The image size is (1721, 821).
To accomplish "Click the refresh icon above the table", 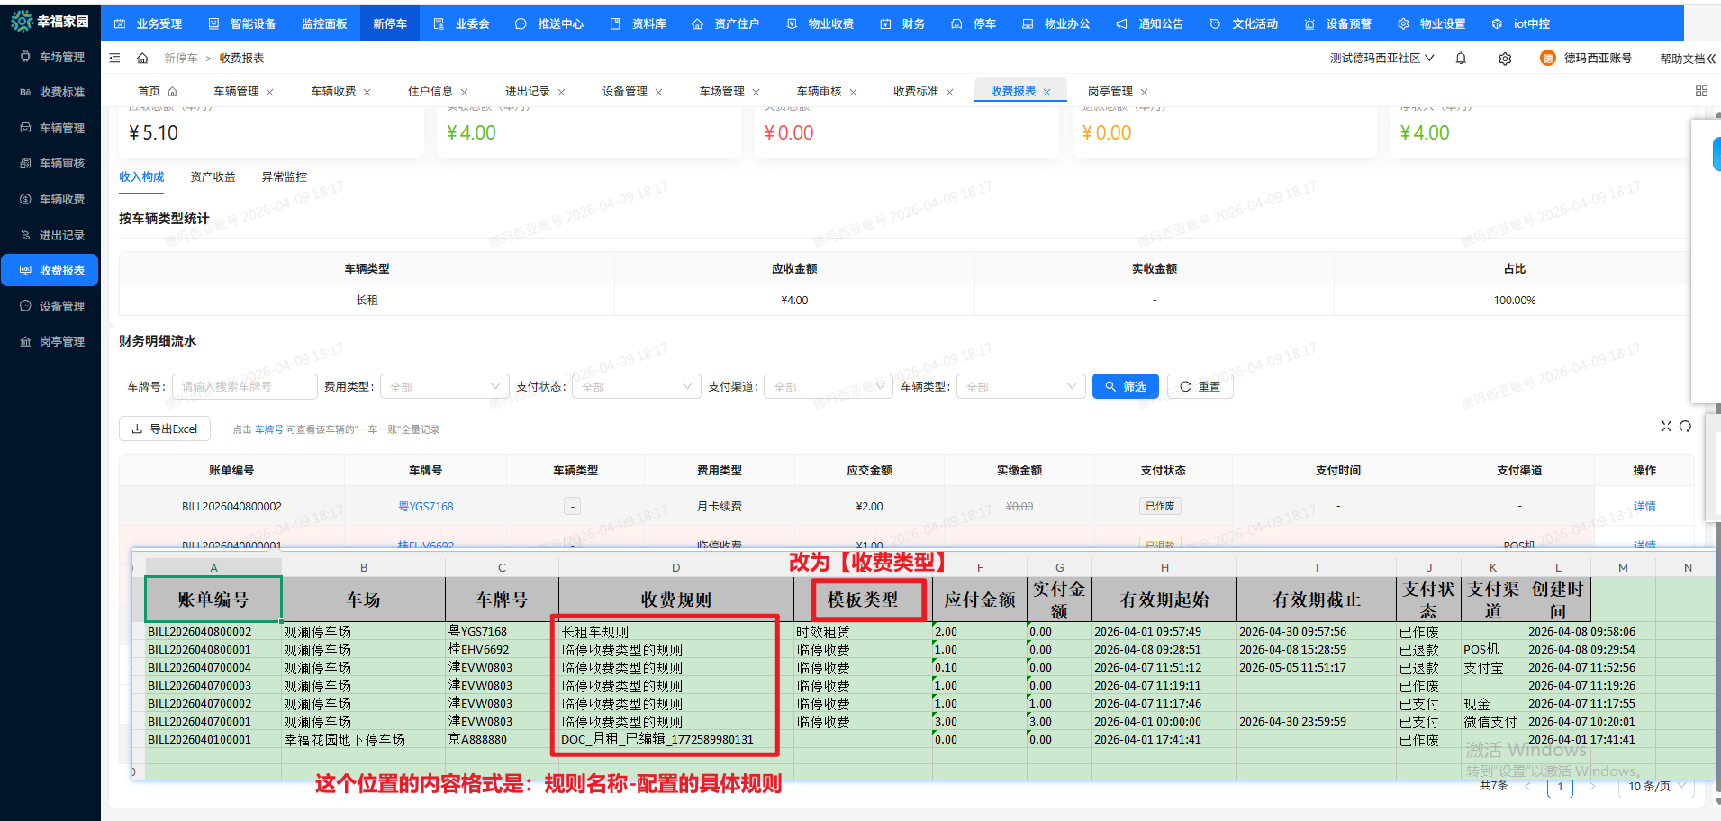I will [x=1685, y=427].
